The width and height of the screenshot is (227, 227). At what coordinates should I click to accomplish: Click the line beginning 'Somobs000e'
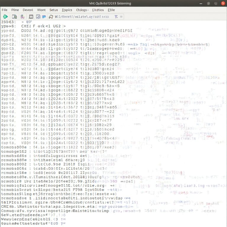point(59,147)
